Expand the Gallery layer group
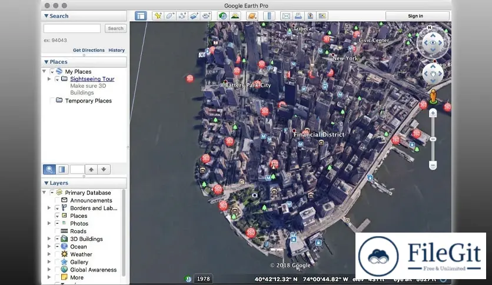The width and height of the screenshot is (492, 285). tap(49, 262)
